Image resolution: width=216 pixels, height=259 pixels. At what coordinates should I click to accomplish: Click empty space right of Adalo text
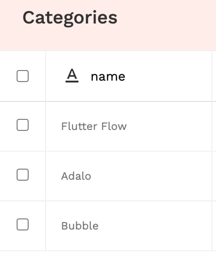pos(151,176)
